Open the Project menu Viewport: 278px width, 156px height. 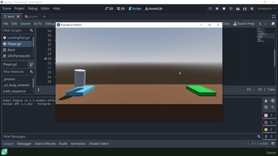point(19,9)
